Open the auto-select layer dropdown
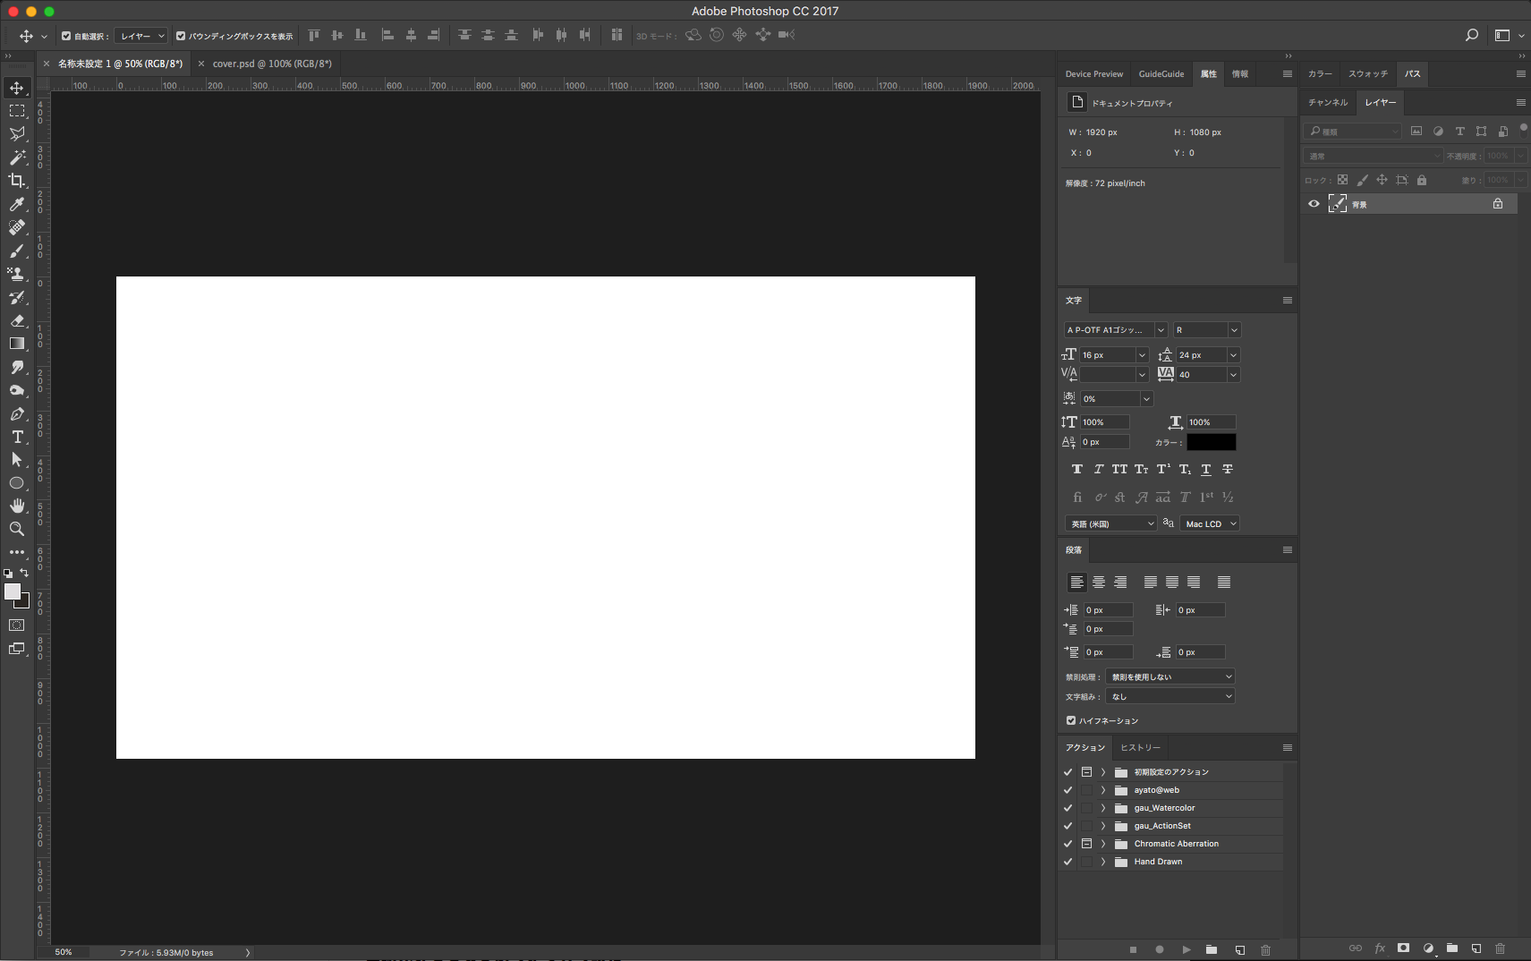 143,36
